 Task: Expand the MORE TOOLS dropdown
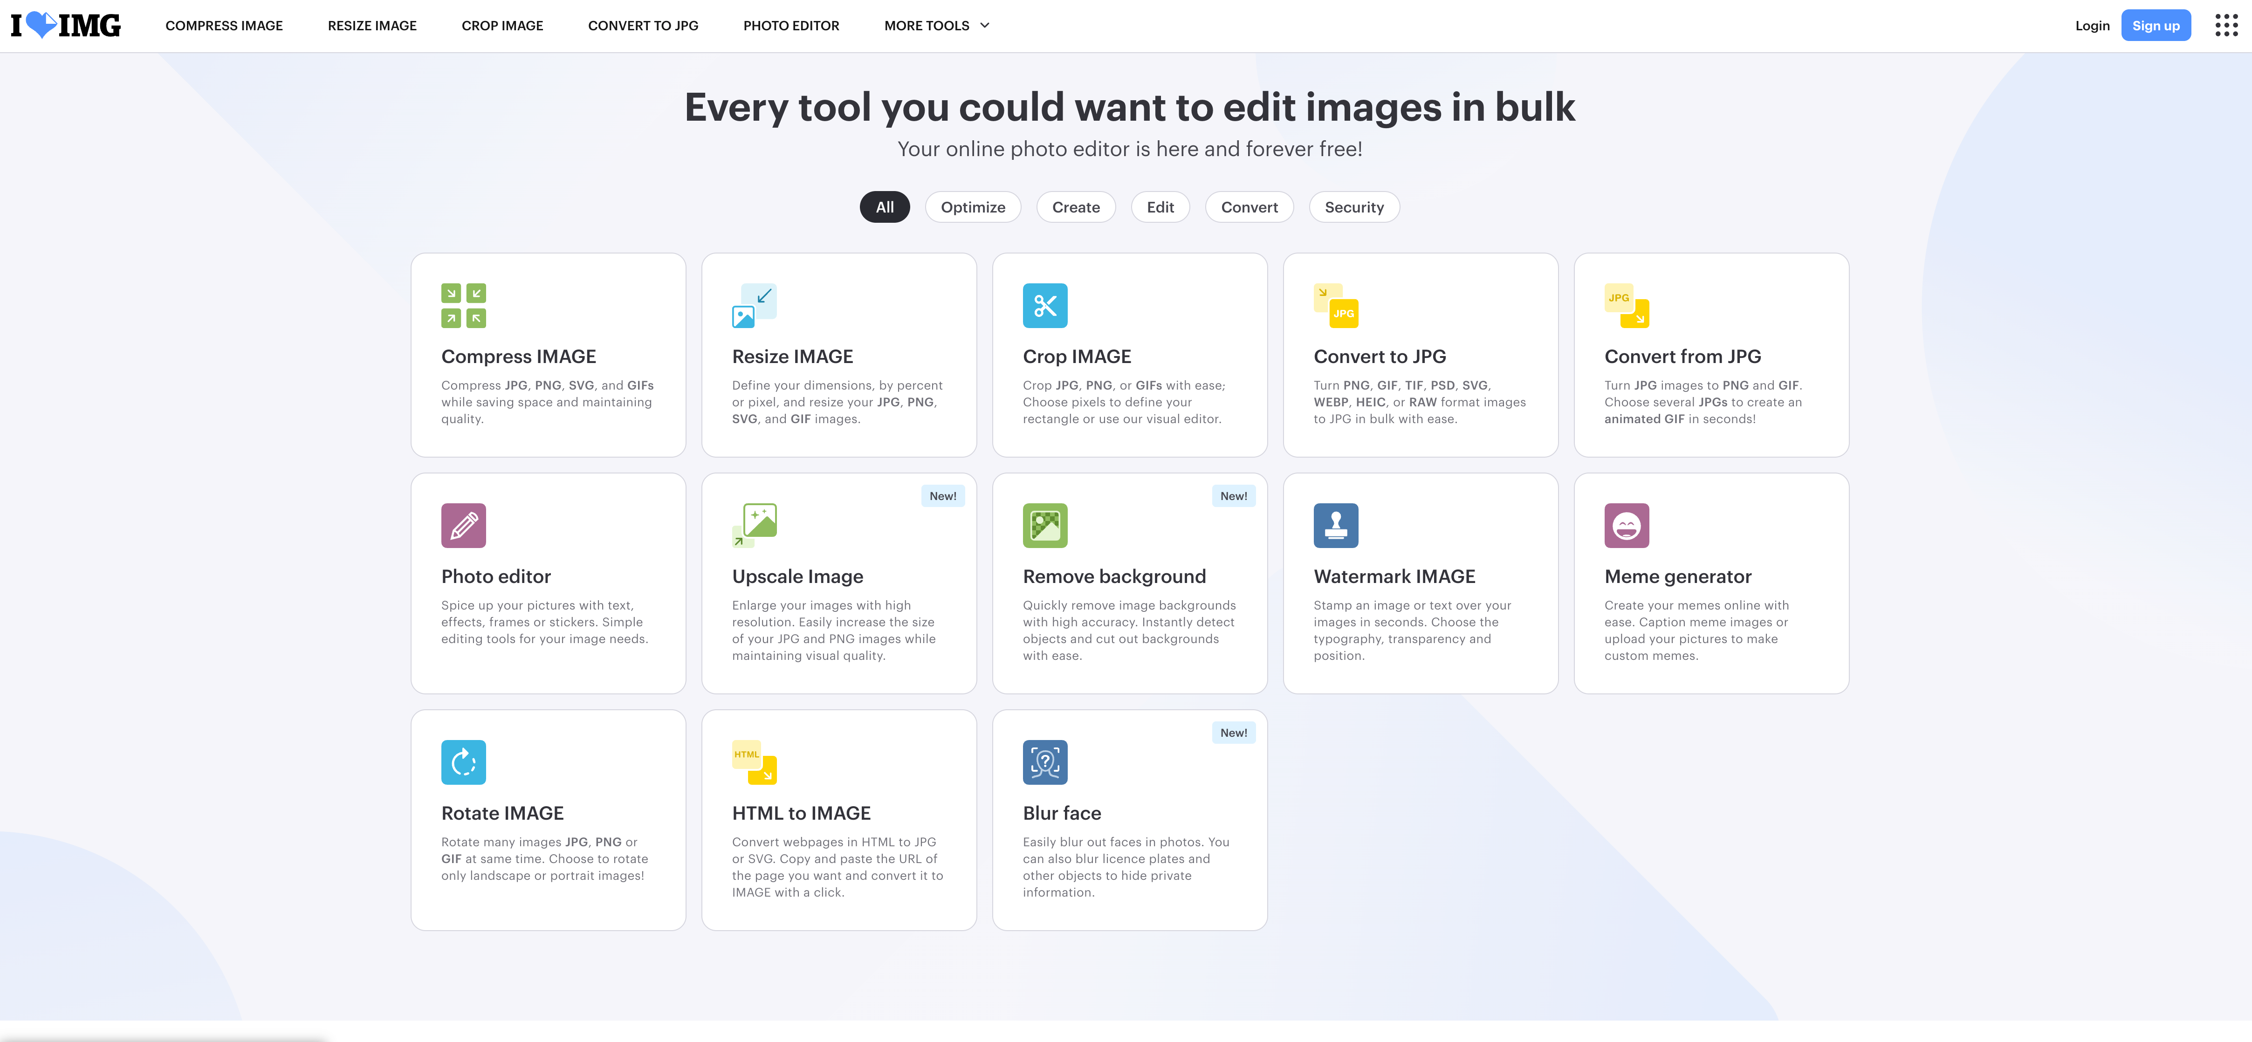[x=936, y=25]
